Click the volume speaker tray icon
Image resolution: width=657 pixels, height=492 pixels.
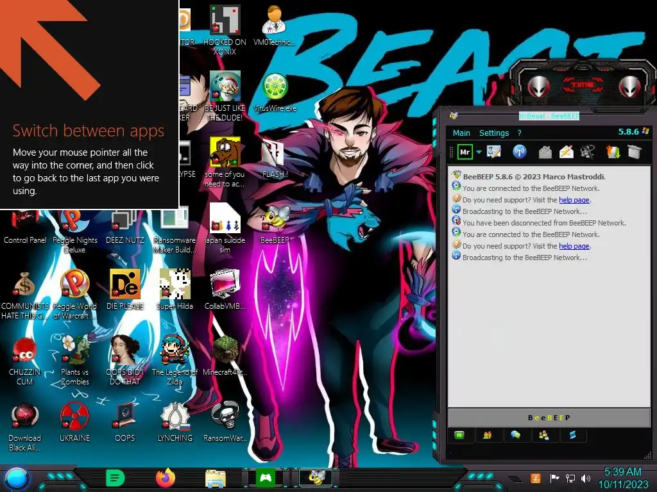[586, 478]
